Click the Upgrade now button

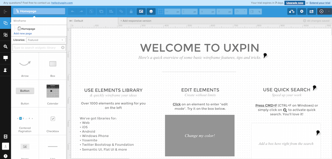295,3
